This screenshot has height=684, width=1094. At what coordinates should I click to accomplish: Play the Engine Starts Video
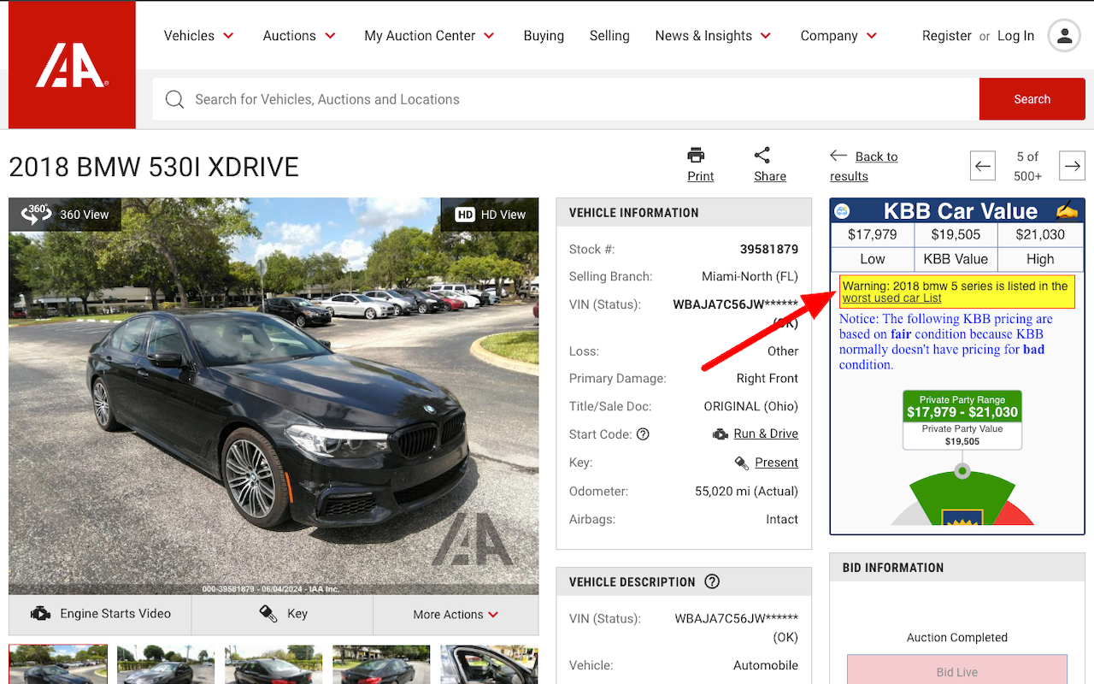[x=100, y=614]
